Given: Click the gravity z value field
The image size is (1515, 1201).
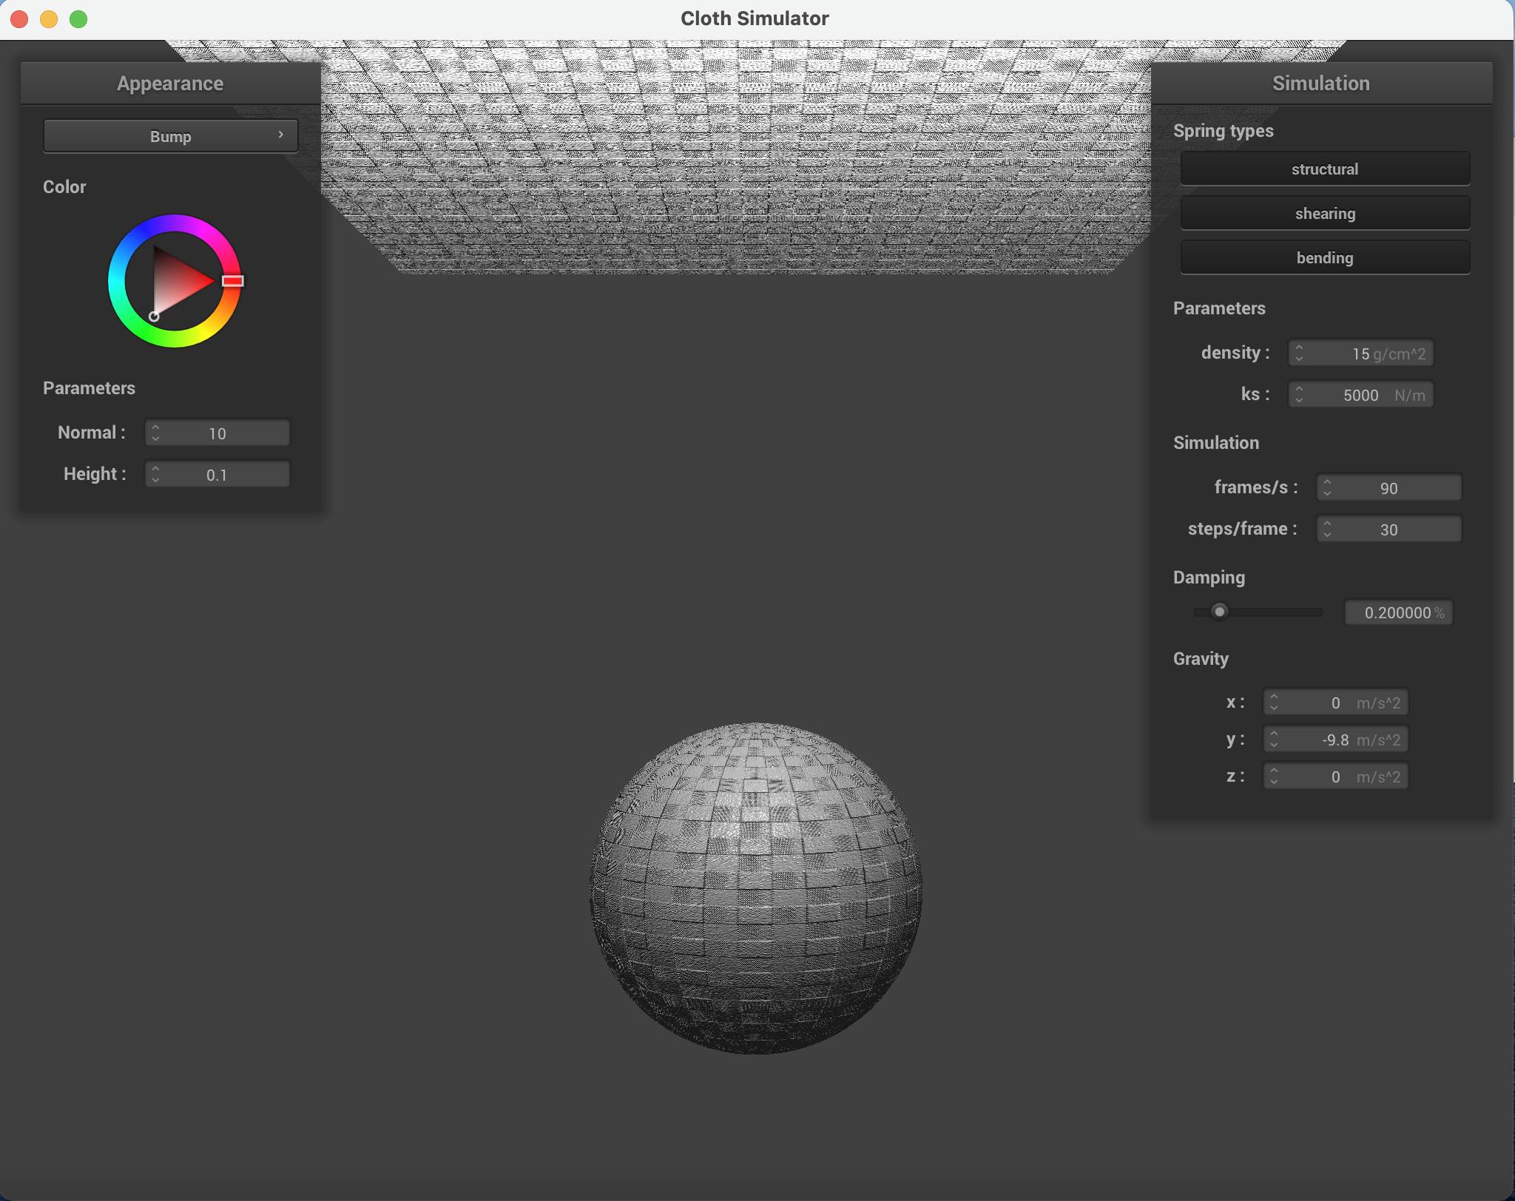Looking at the screenshot, I should (1335, 777).
